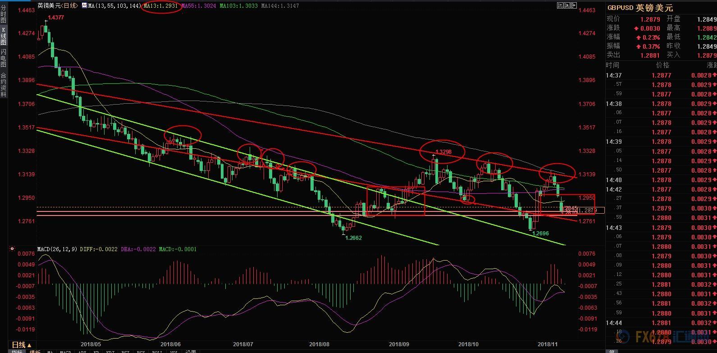Select the 模板 bottom tab
Image resolution: width=717 pixels, height=353 pixels.
(x=35, y=351)
